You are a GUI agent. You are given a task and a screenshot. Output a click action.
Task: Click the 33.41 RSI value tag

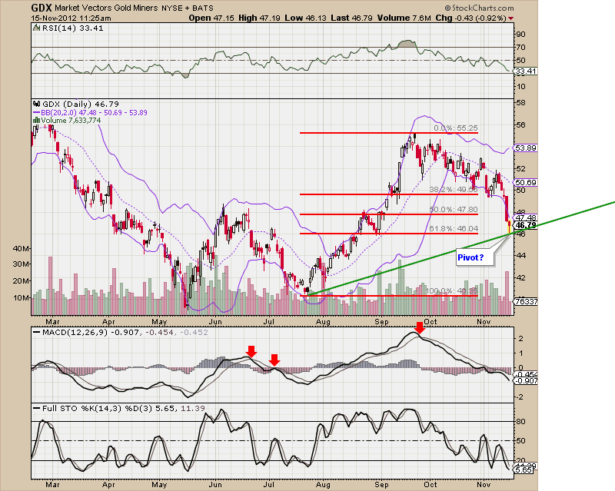pyautogui.click(x=526, y=71)
